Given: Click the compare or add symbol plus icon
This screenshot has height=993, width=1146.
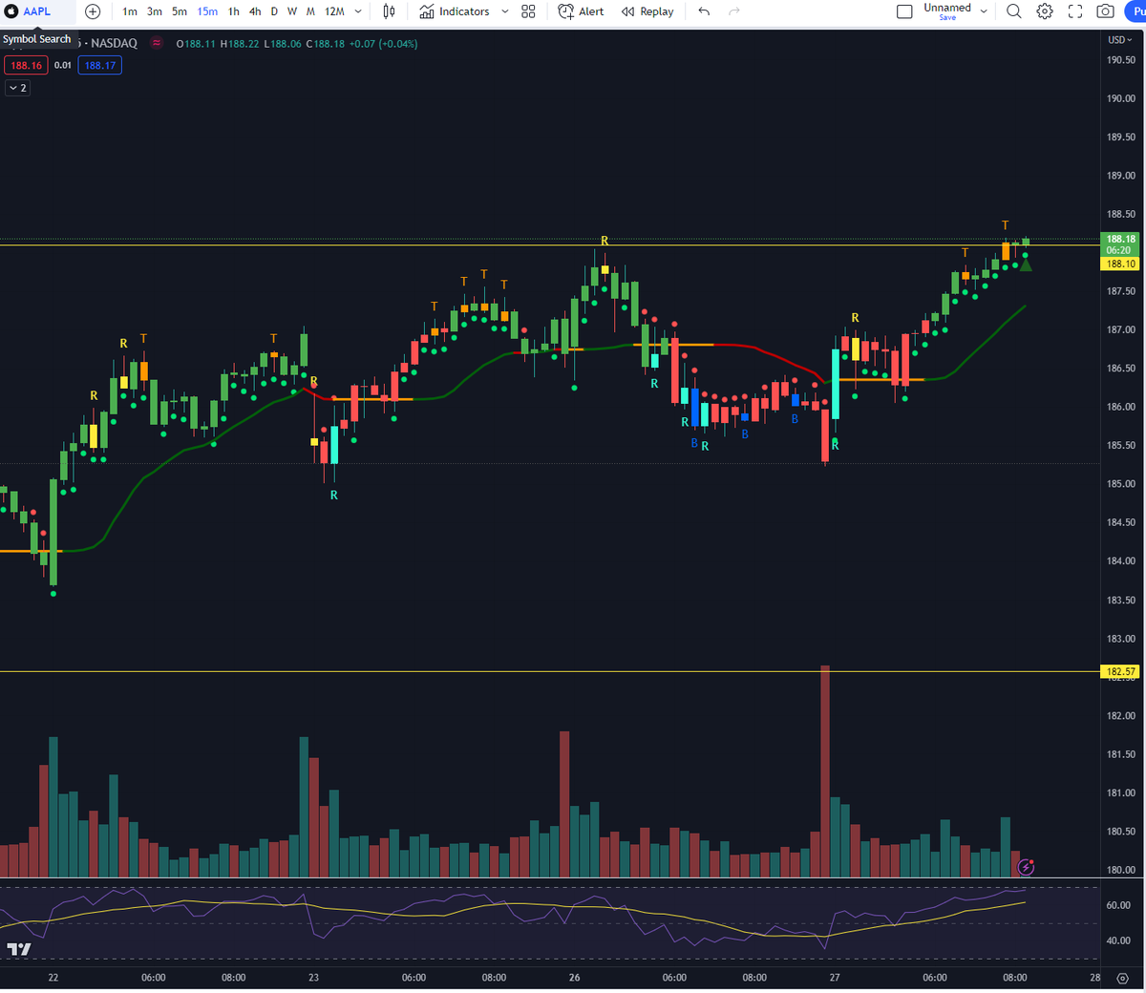Looking at the screenshot, I should (x=93, y=11).
